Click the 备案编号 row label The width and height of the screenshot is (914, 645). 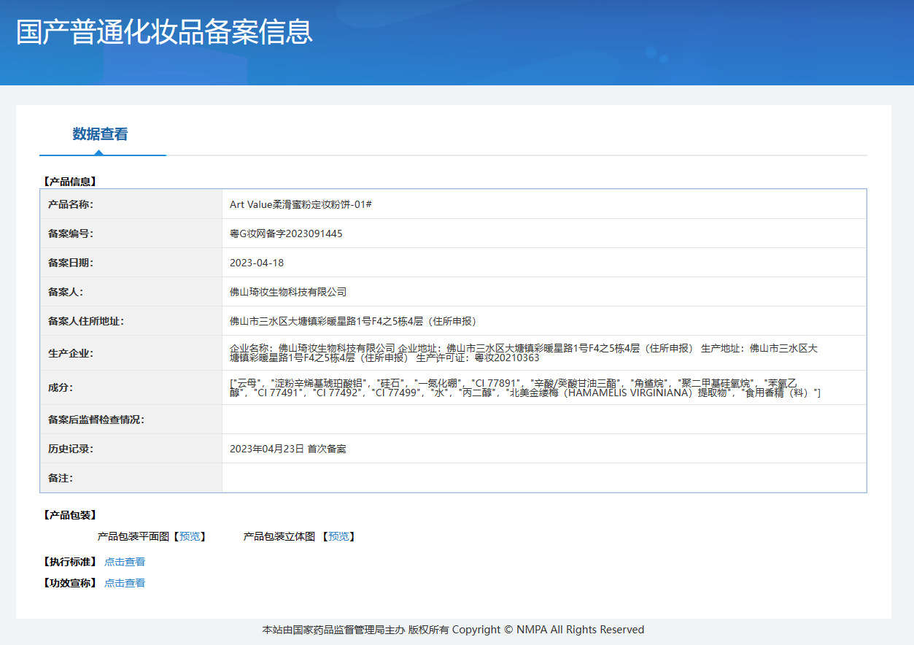click(71, 233)
